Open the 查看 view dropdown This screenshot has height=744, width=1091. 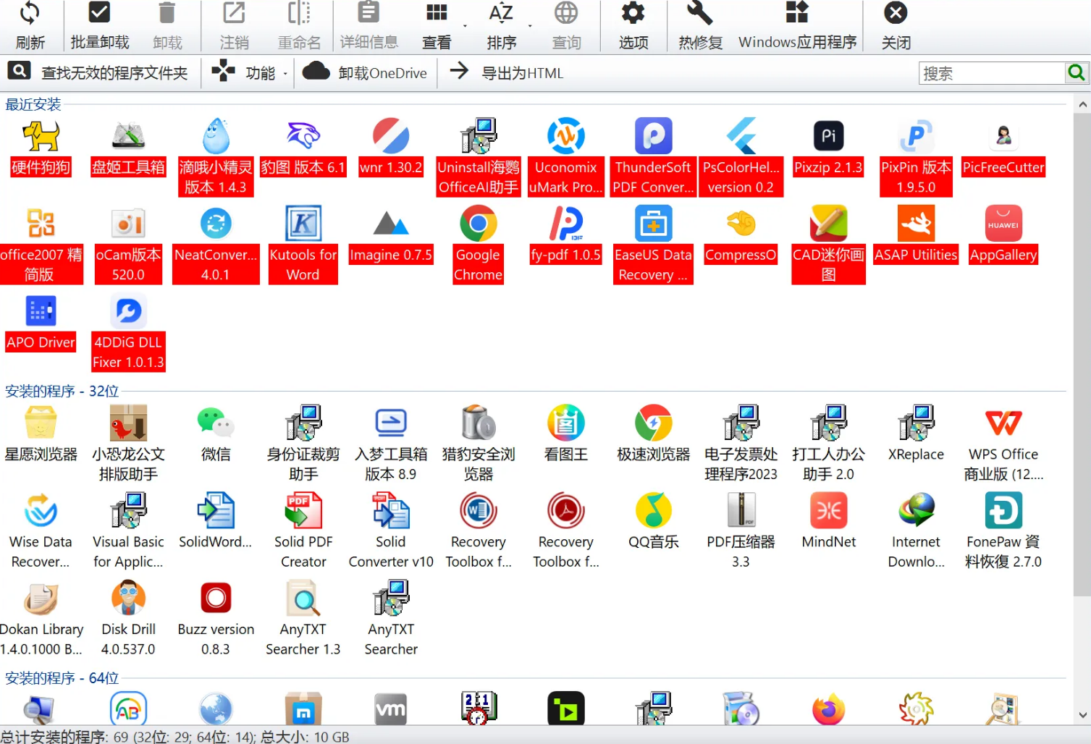(x=436, y=24)
